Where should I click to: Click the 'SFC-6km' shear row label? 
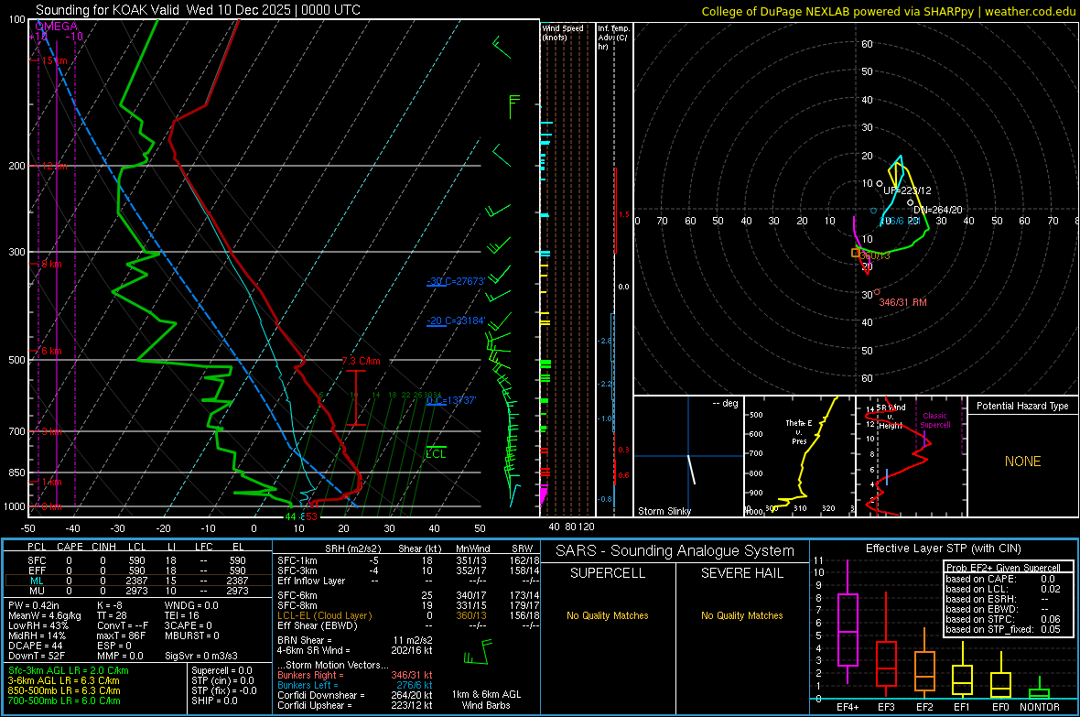tap(297, 595)
